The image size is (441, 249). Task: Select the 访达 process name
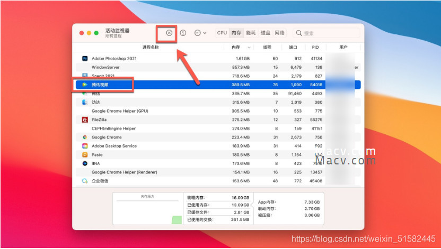click(96, 103)
